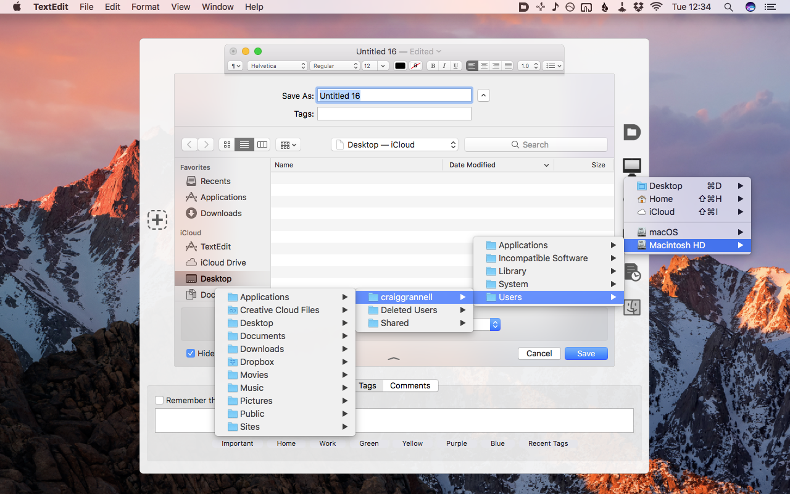Image resolution: width=790 pixels, height=494 pixels.
Task: Click the Default Folder X 'D' icon beside dialog
Action: coord(632,132)
